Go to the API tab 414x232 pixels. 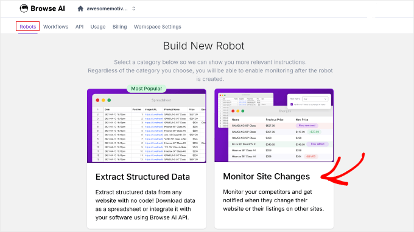click(x=79, y=27)
